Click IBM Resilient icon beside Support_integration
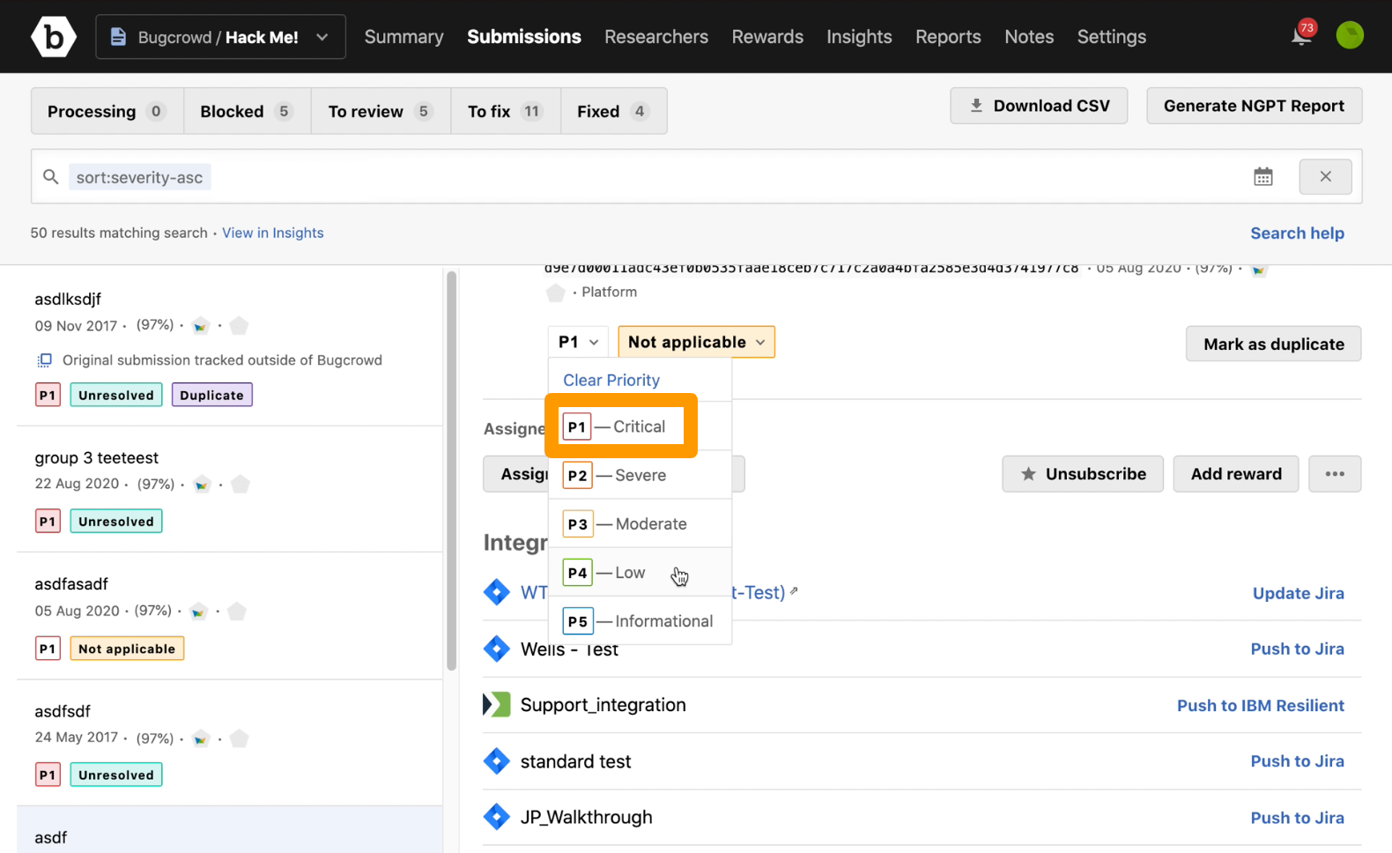This screenshot has height=853, width=1392. click(497, 704)
